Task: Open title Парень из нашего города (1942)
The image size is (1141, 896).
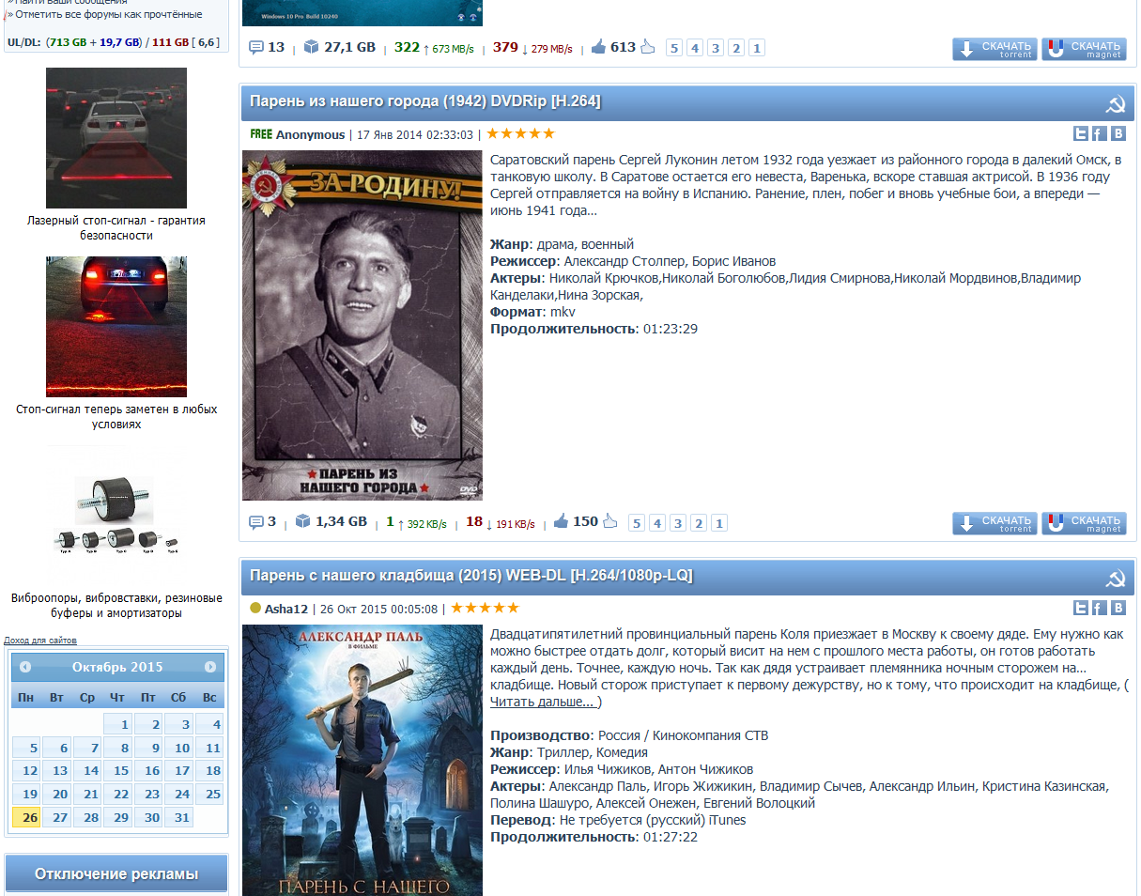Action: pos(424,101)
